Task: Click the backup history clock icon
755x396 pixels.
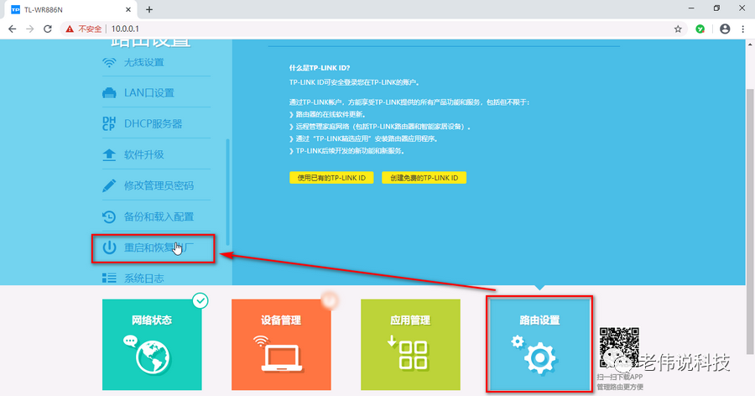Action: pyautogui.click(x=109, y=216)
